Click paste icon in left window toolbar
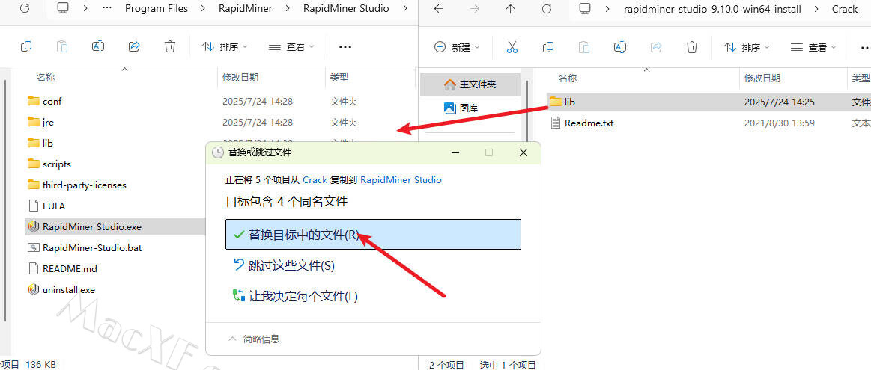871x370 pixels. point(61,46)
